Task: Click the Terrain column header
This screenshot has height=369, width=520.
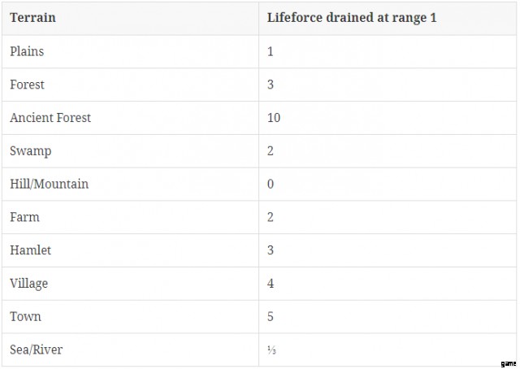Action: pos(33,18)
